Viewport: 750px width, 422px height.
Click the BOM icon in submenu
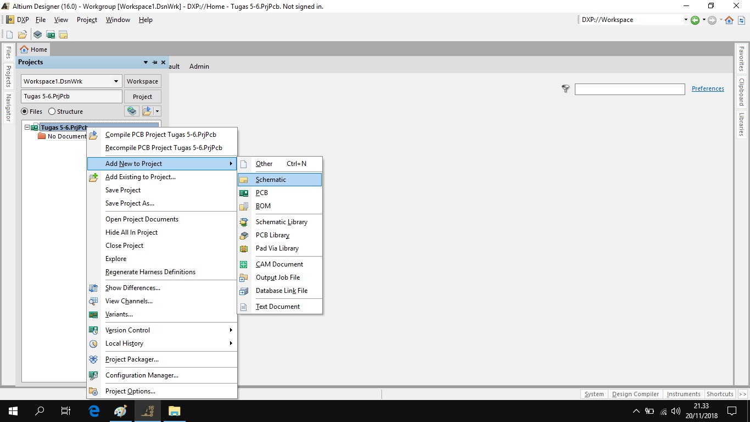(244, 206)
